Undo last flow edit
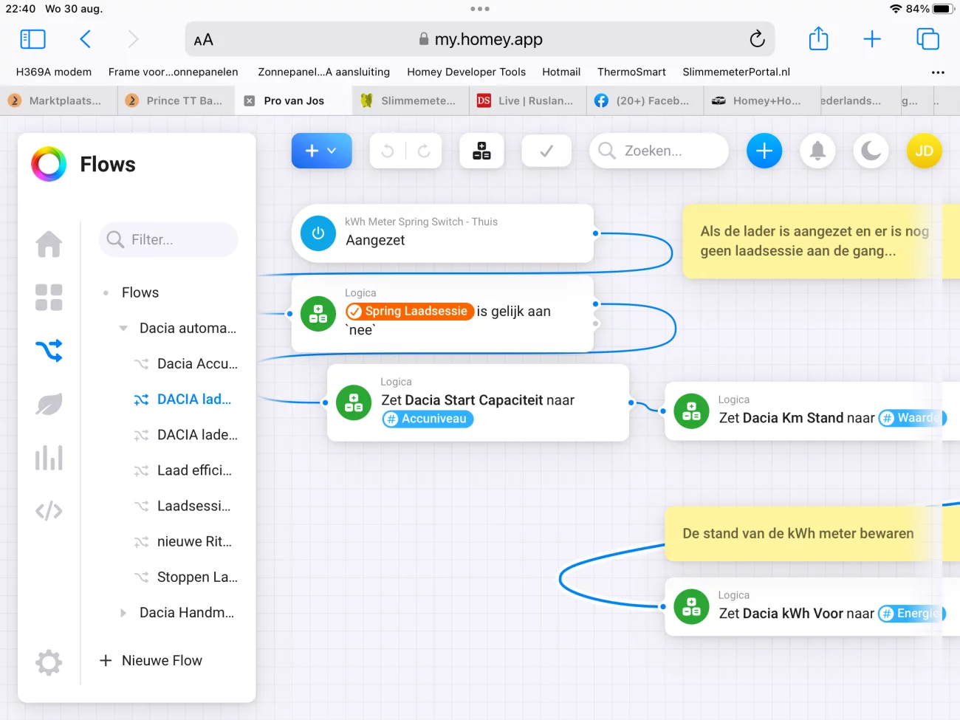 point(388,151)
